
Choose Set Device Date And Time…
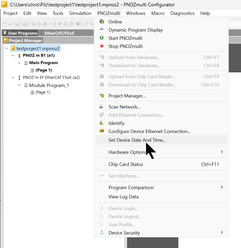[161, 140]
